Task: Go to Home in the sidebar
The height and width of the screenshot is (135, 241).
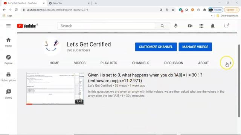Action: (x=8, y=42)
